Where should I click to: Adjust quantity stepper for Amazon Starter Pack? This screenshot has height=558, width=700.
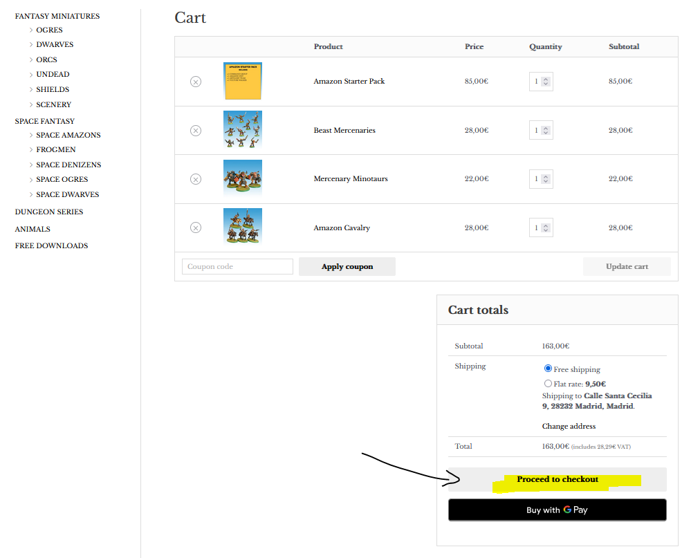pos(546,82)
